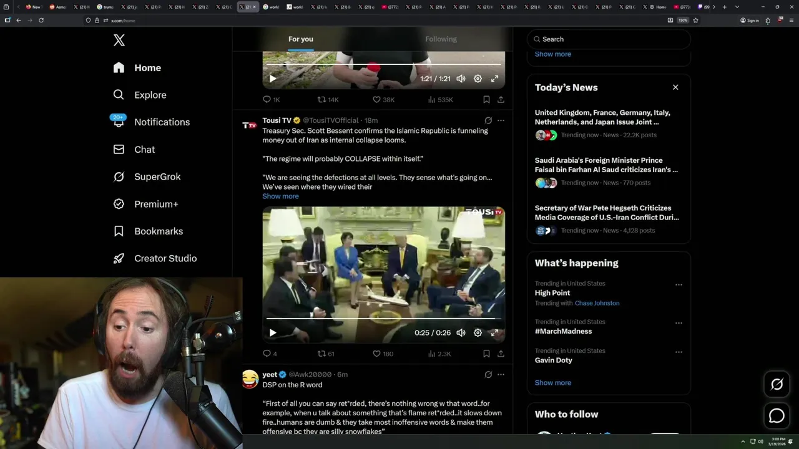The width and height of the screenshot is (799, 449).
Task: Reply to the top post with 1K replies
Action: coord(270,100)
